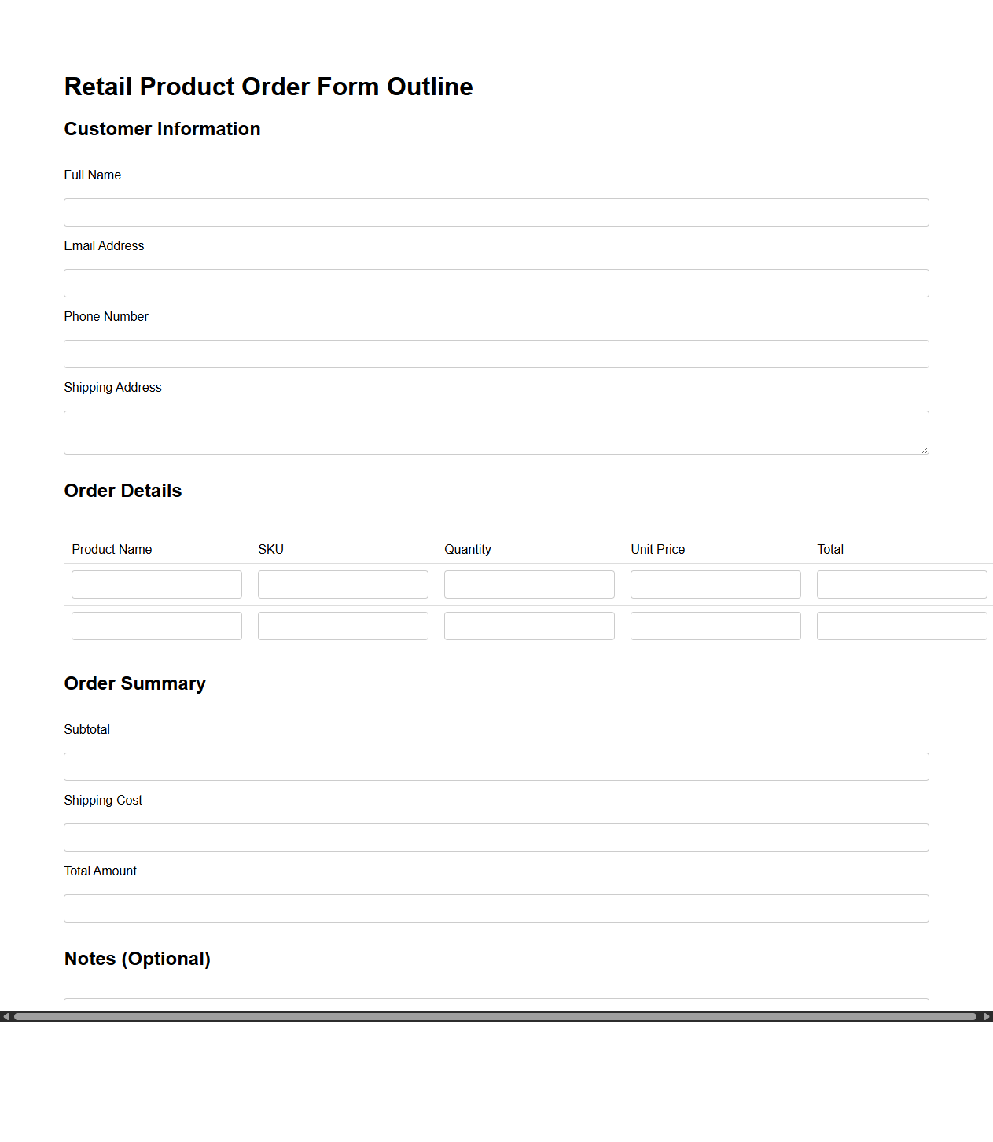Viewport: 993px width, 1142px height.
Task: Click the left arrow of horizontal scrollbar
Action: 6,1016
